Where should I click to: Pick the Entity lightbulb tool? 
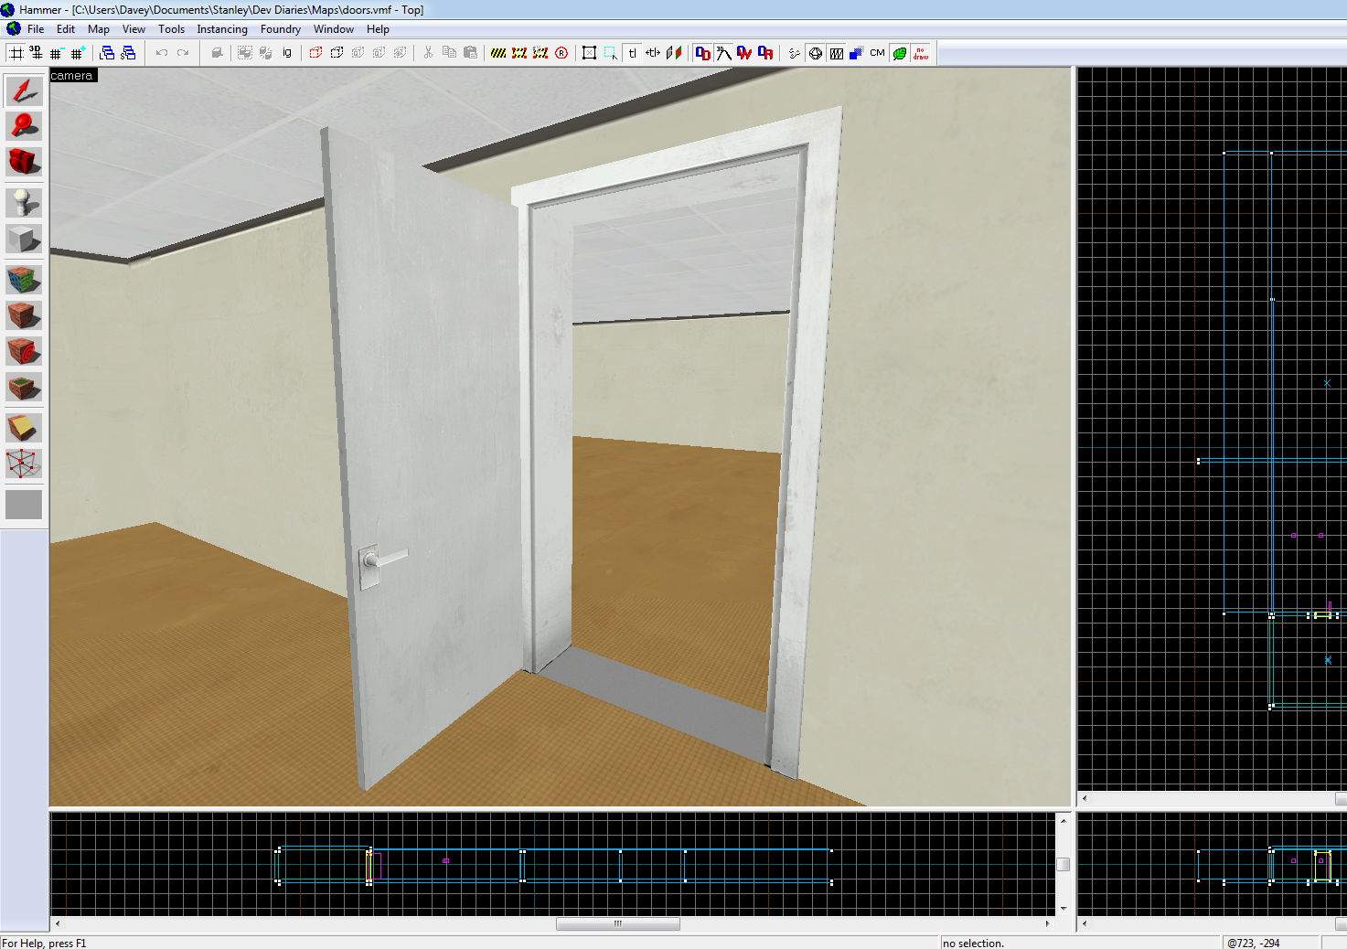pos(24,202)
